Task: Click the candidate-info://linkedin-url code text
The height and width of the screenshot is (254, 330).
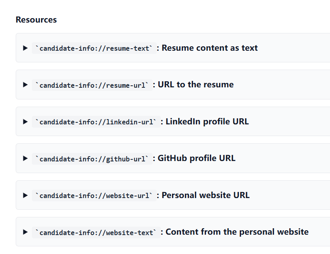Action: pyautogui.click(x=96, y=122)
